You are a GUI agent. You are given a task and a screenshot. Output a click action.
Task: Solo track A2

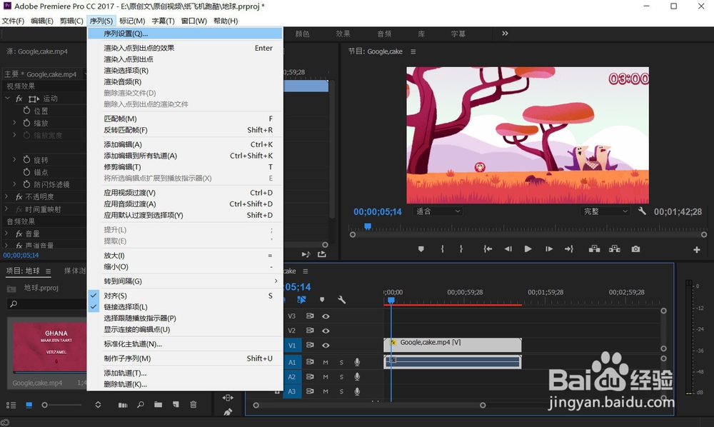[x=341, y=377]
